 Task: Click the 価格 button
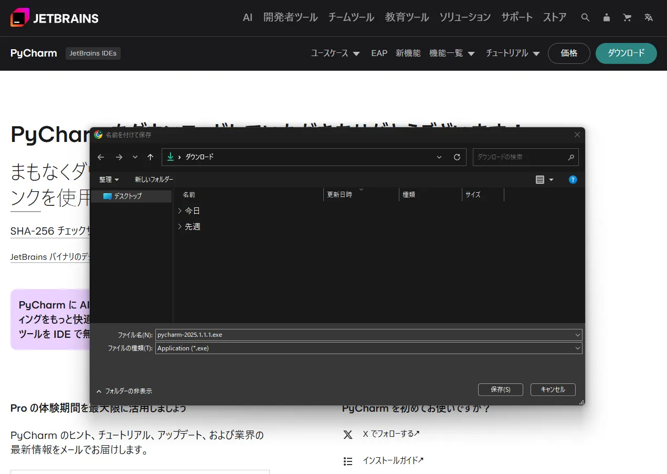tap(569, 53)
